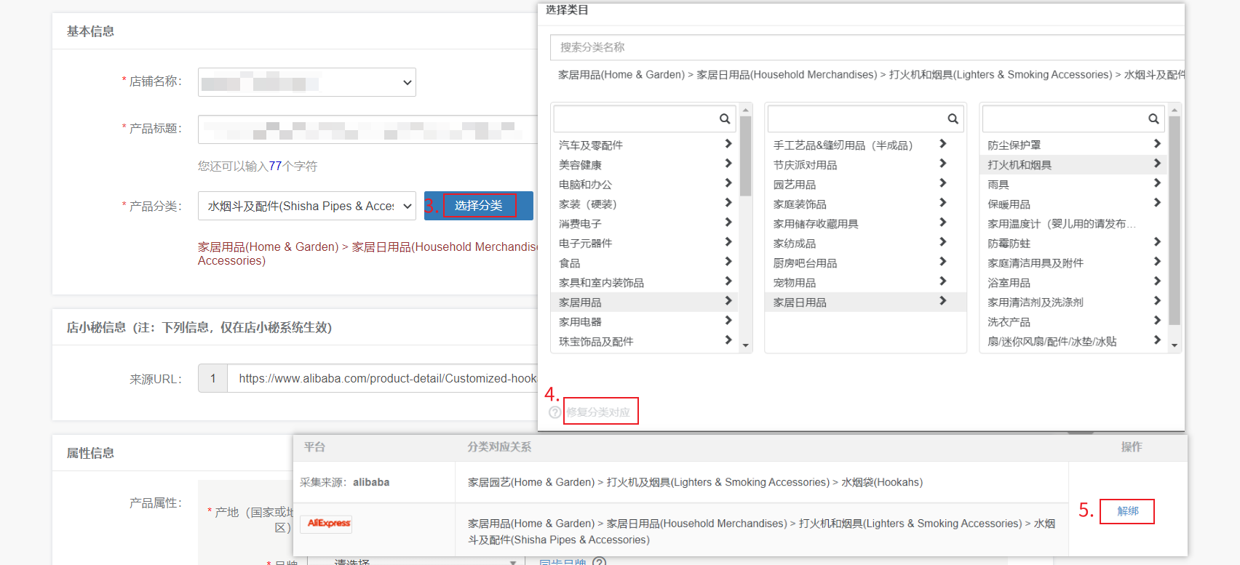Click expand arrow beside 家居日用品
This screenshot has width=1240, height=565.
[942, 301]
